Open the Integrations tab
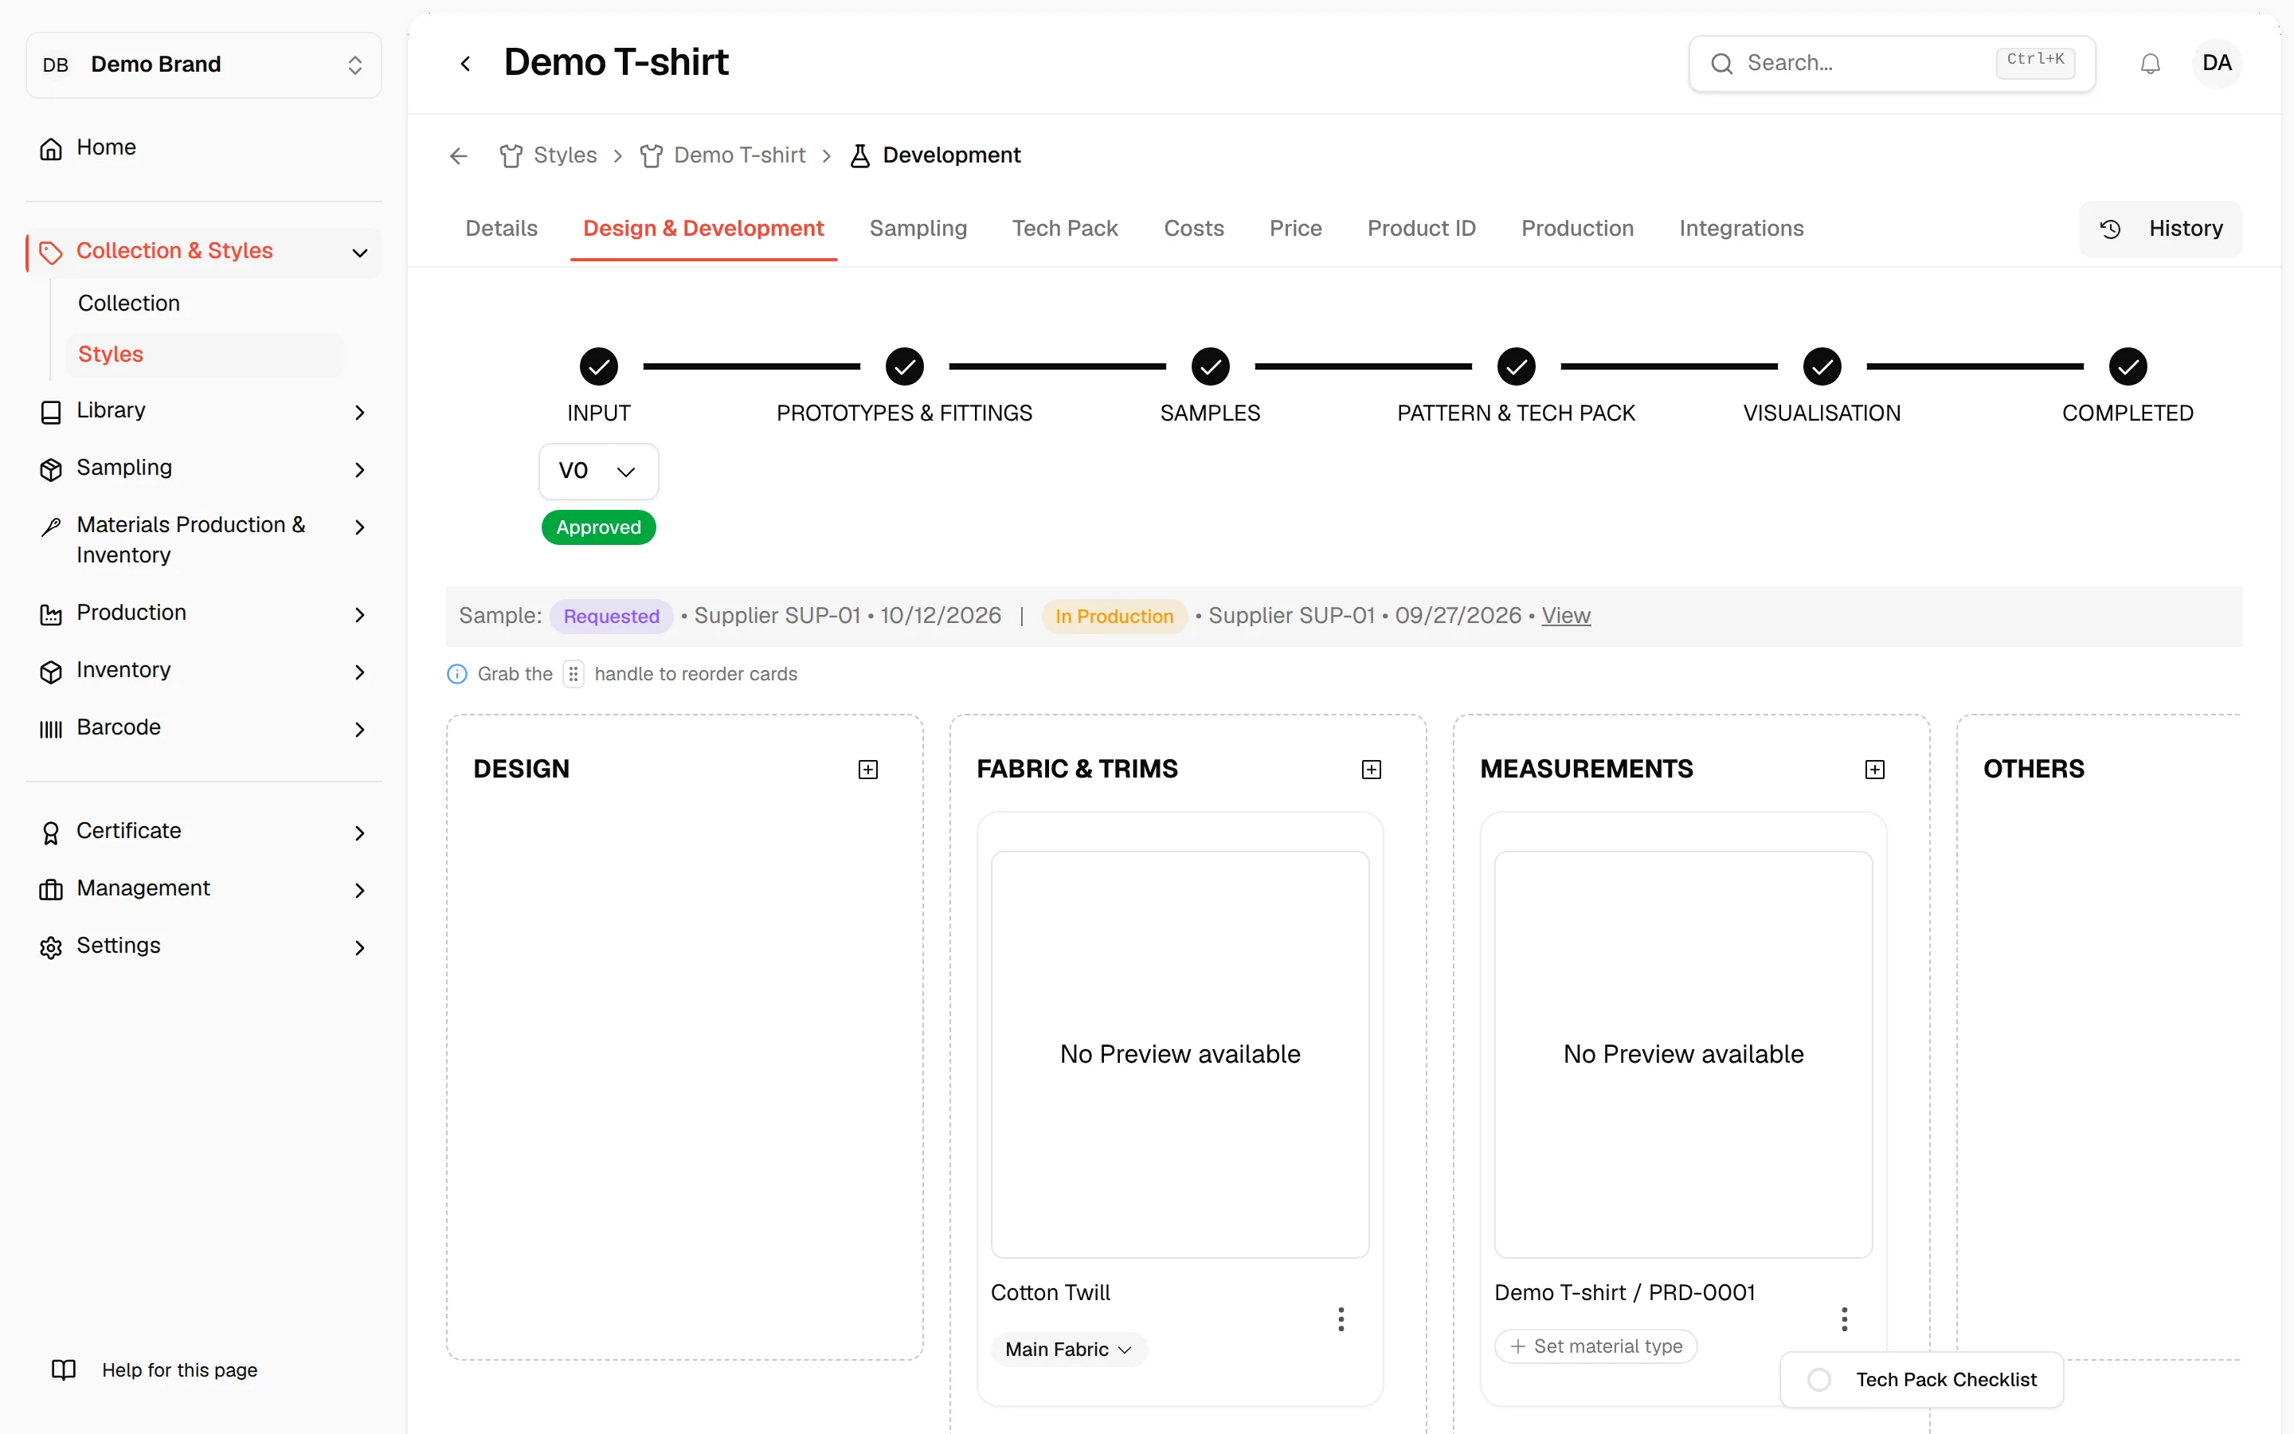 [1740, 229]
